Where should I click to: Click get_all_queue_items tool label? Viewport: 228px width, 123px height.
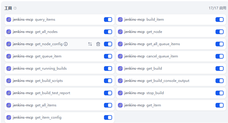(163, 44)
